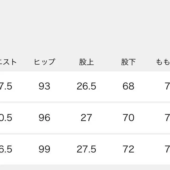Click the 股上 value 26.5

pos(86,86)
